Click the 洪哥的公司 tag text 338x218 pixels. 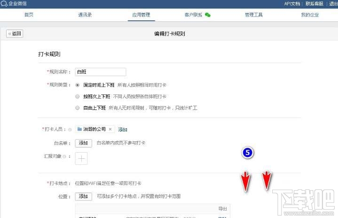pyautogui.click(x=94, y=129)
